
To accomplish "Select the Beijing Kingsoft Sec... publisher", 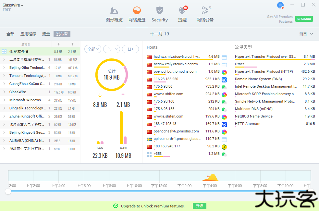I will coord(40,133).
